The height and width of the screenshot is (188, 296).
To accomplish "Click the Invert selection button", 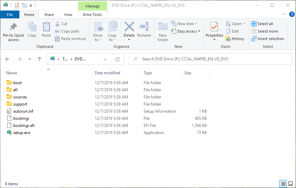I will tap(267, 39).
